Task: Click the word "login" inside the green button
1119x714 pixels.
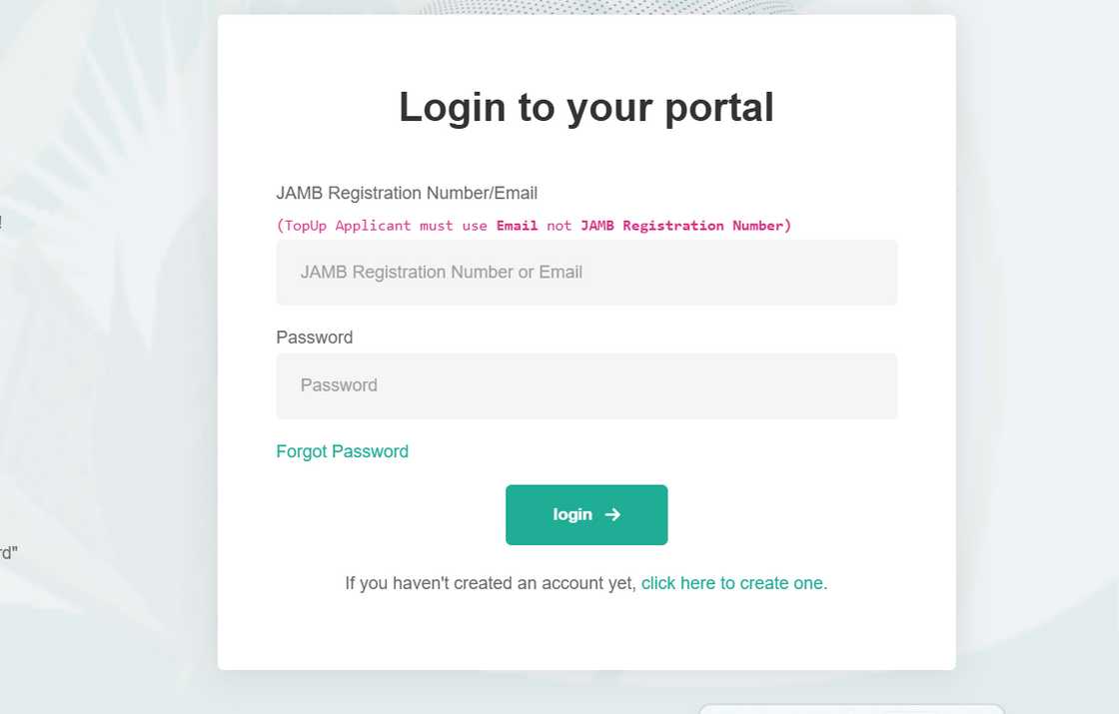Action: [572, 514]
